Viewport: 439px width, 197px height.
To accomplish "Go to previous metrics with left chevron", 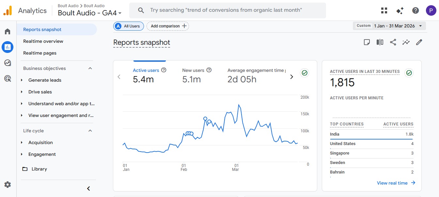I will [119, 77].
